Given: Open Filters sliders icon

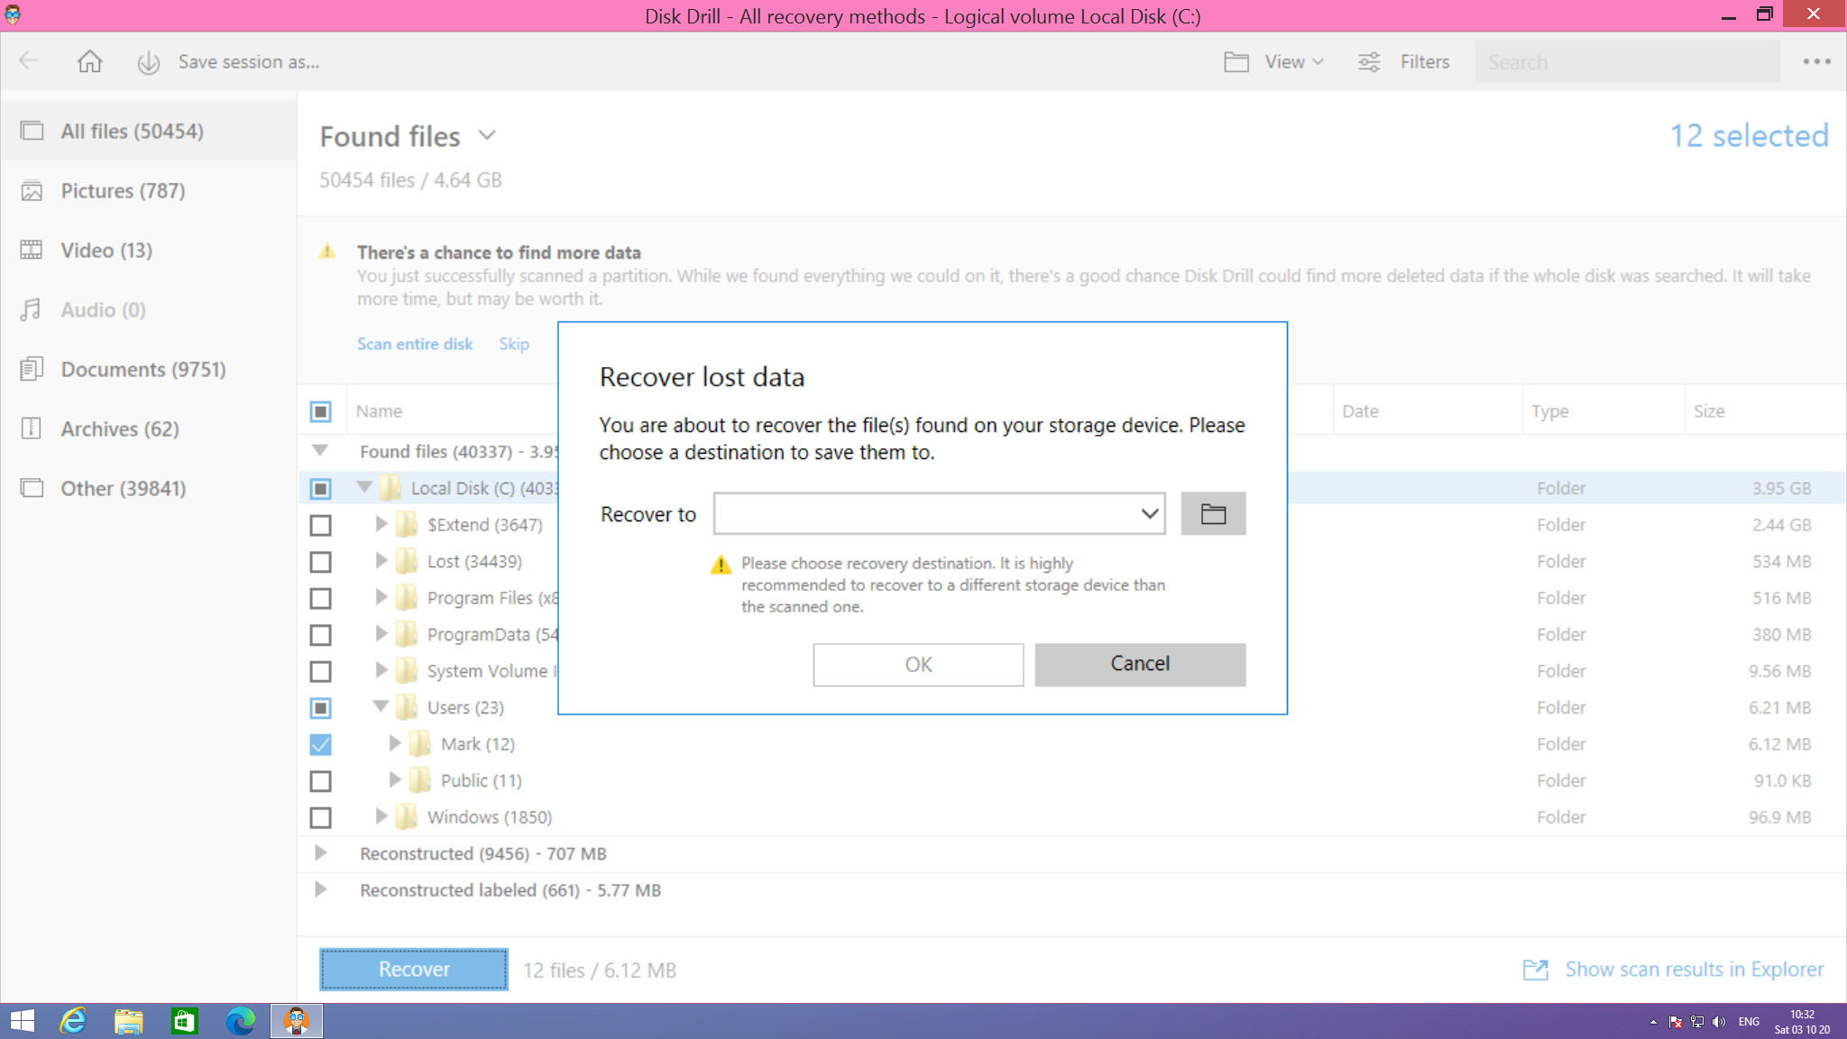Looking at the screenshot, I should (1369, 61).
